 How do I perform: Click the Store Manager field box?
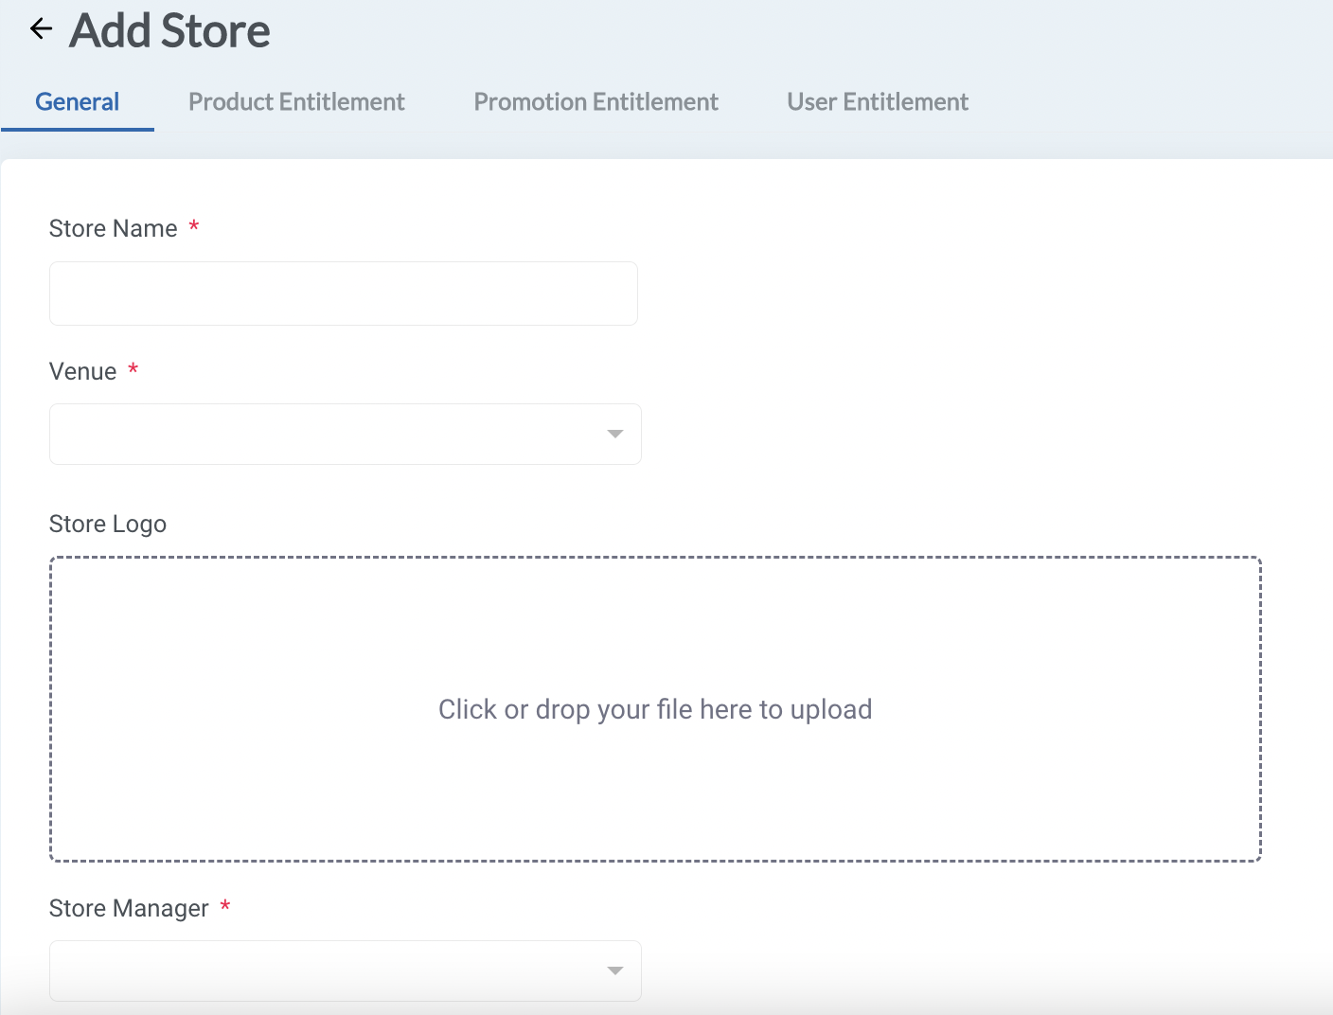click(x=345, y=970)
